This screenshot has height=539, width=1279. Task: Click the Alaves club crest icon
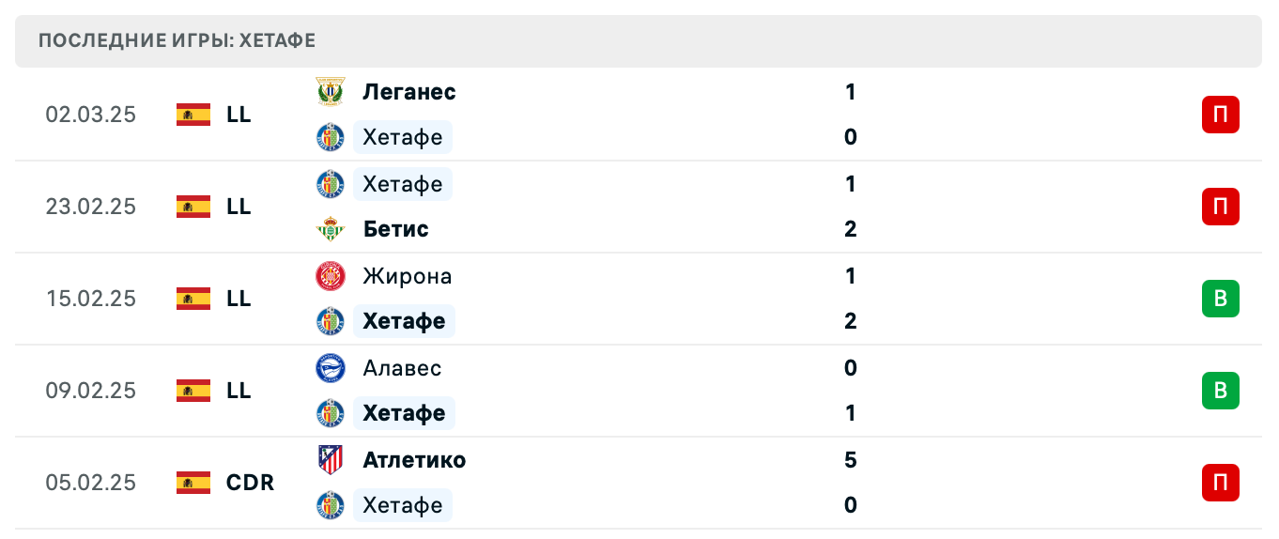(331, 368)
